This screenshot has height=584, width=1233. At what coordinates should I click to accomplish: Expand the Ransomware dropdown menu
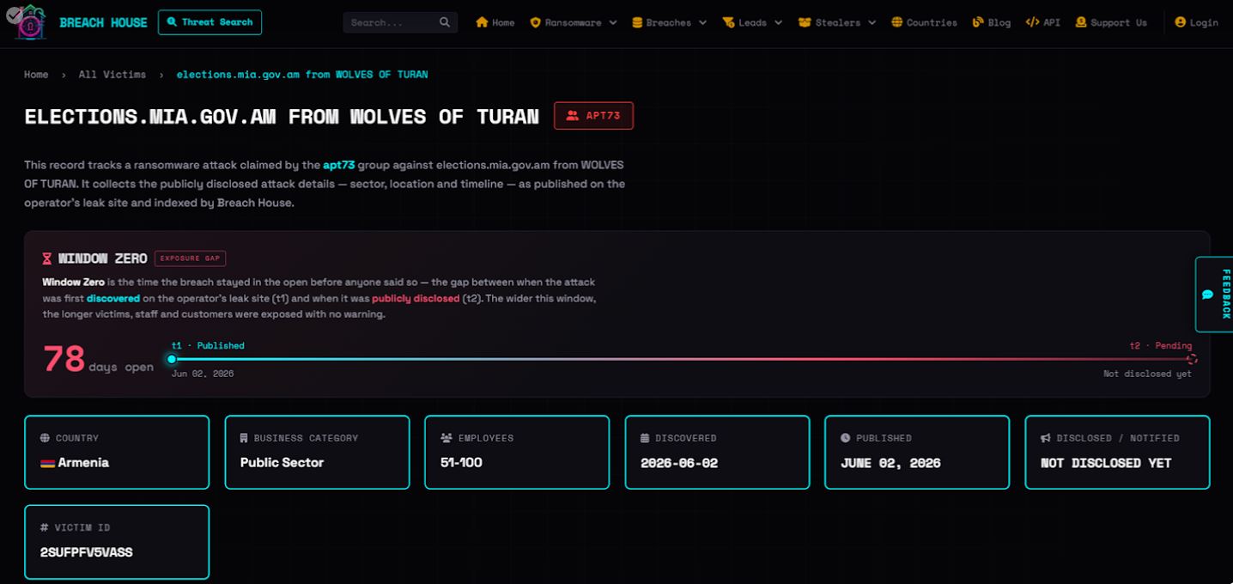[x=574, y=22]
